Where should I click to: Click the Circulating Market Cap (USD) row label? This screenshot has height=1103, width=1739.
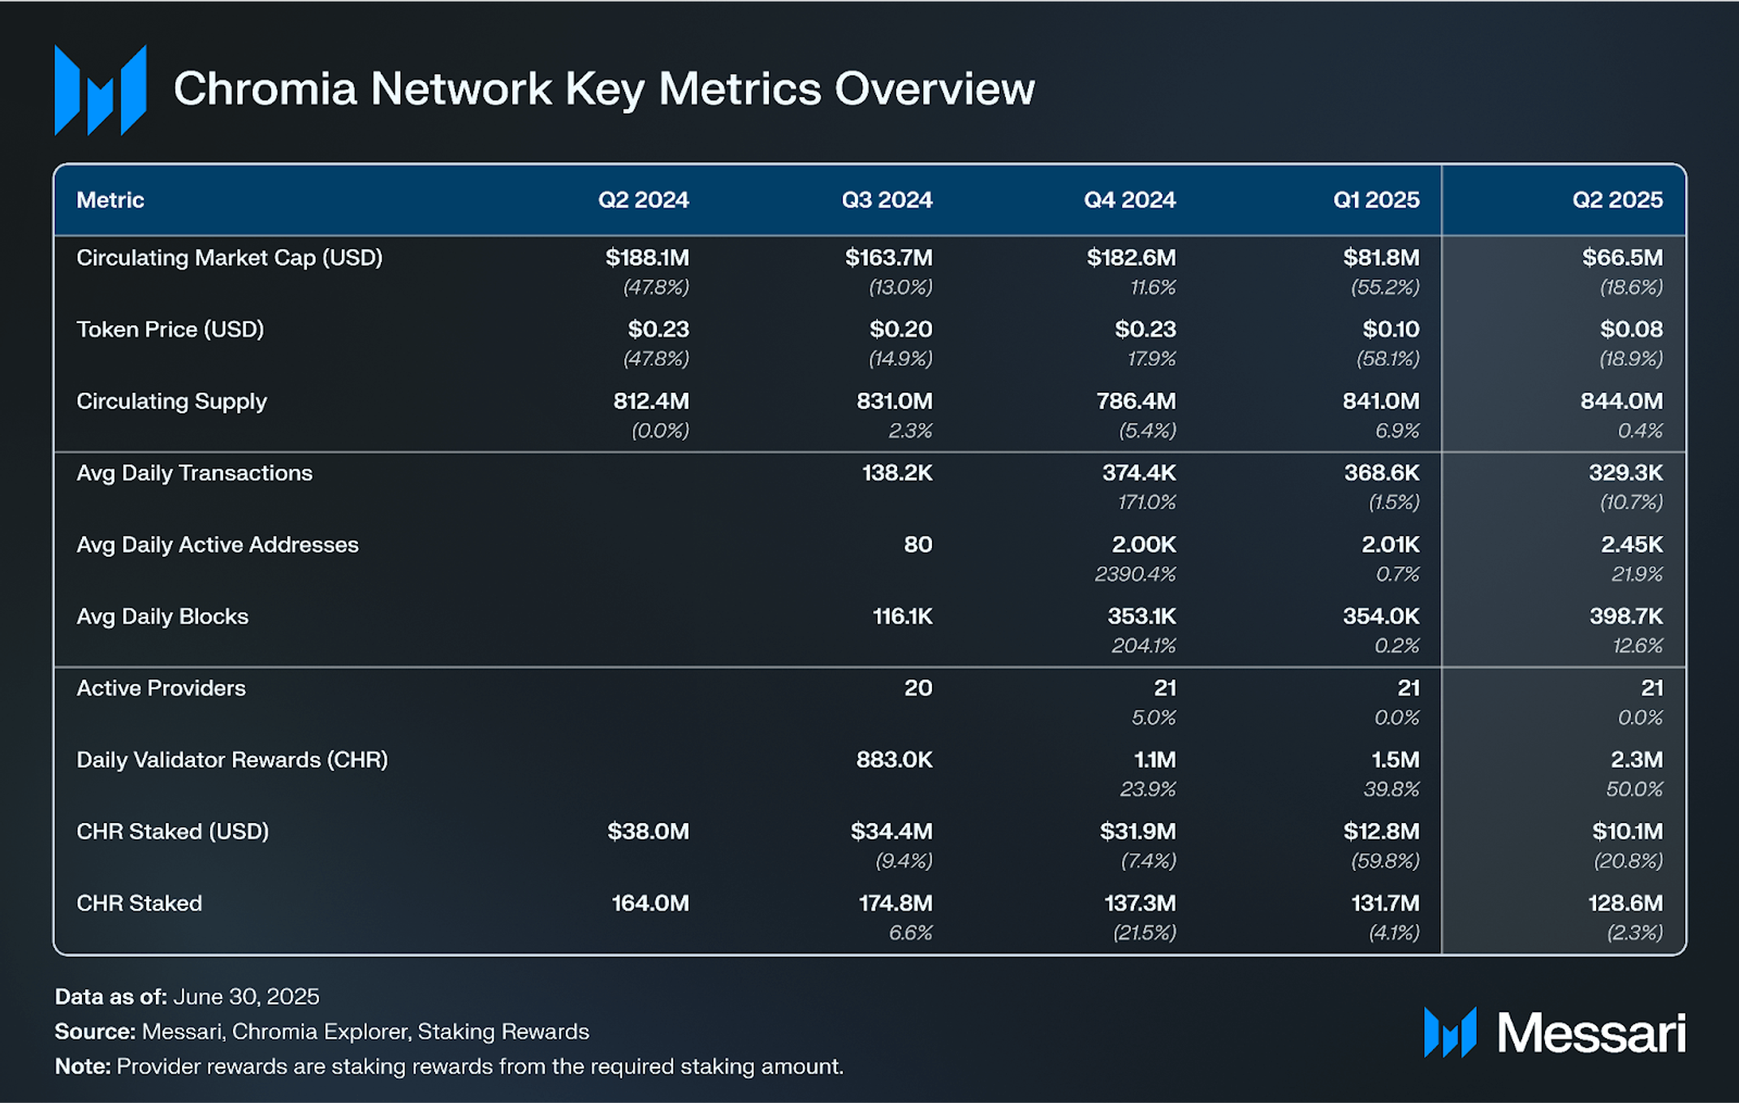(x=230, y=258)
